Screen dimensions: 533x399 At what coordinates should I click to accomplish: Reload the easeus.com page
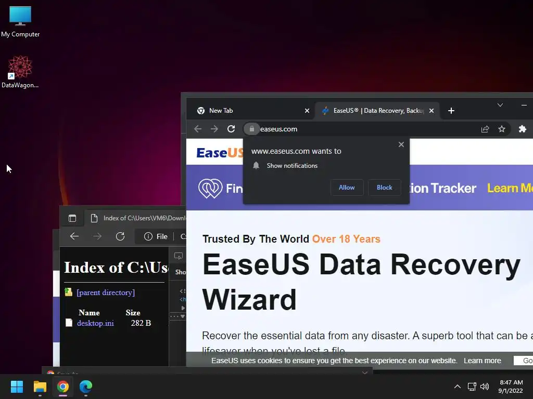coord(231,129)
